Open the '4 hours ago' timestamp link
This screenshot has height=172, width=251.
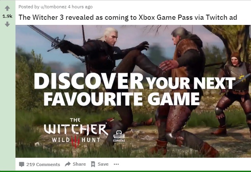point(80,7)
